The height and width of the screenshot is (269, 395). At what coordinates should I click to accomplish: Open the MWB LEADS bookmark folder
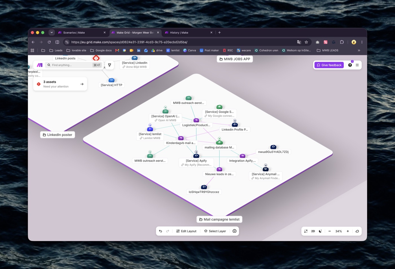[x=328, y=50]
